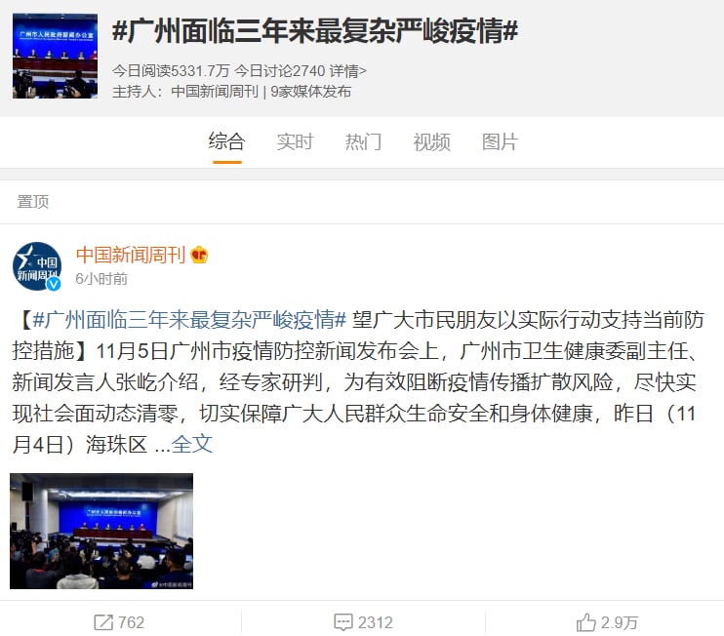Click the 6小时前 post timestamp
The image size is (724, 636).
click(x=101, y=279)
